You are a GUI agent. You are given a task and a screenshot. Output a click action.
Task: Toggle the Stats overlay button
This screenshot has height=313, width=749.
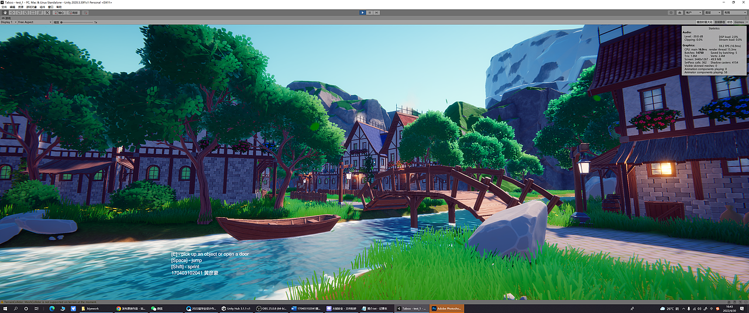(730, 22)
